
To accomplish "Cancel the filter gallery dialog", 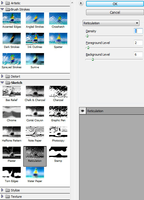I will pos(115,12).
